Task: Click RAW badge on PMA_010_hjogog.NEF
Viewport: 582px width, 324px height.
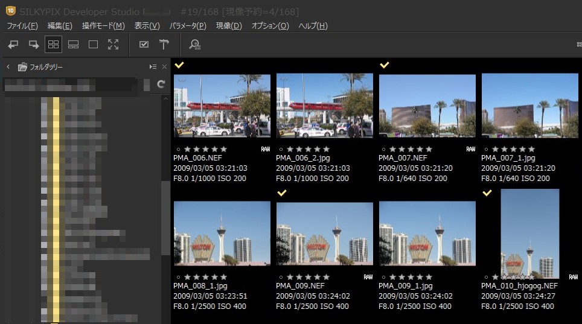Action: tap(574, 277)
